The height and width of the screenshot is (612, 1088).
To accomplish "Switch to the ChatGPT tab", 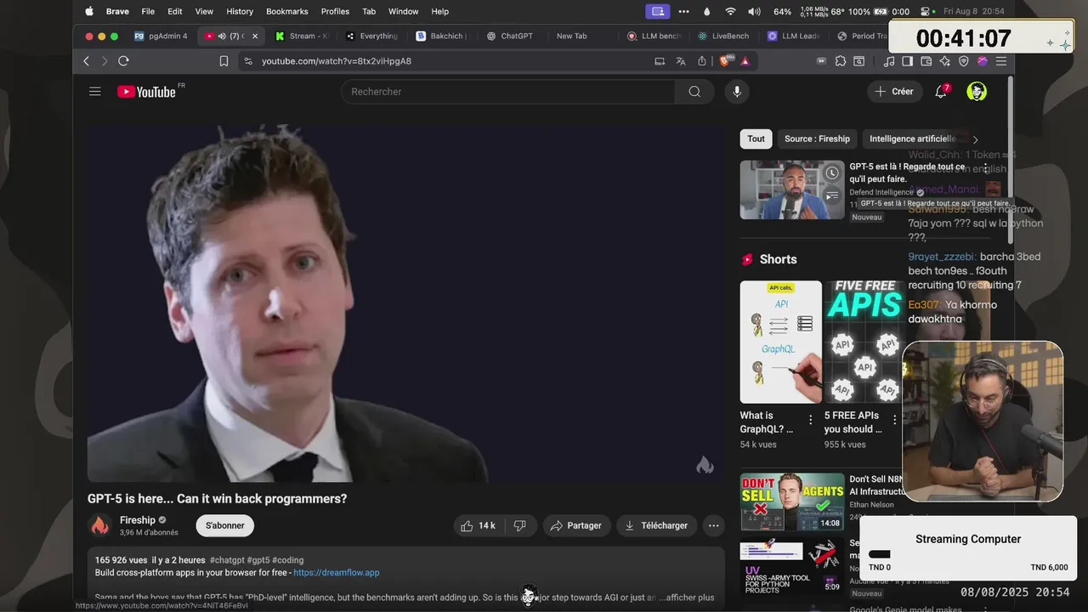I will (510, 37).
